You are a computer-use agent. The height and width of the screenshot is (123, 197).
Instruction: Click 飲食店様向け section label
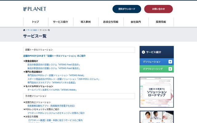[31, 61]
